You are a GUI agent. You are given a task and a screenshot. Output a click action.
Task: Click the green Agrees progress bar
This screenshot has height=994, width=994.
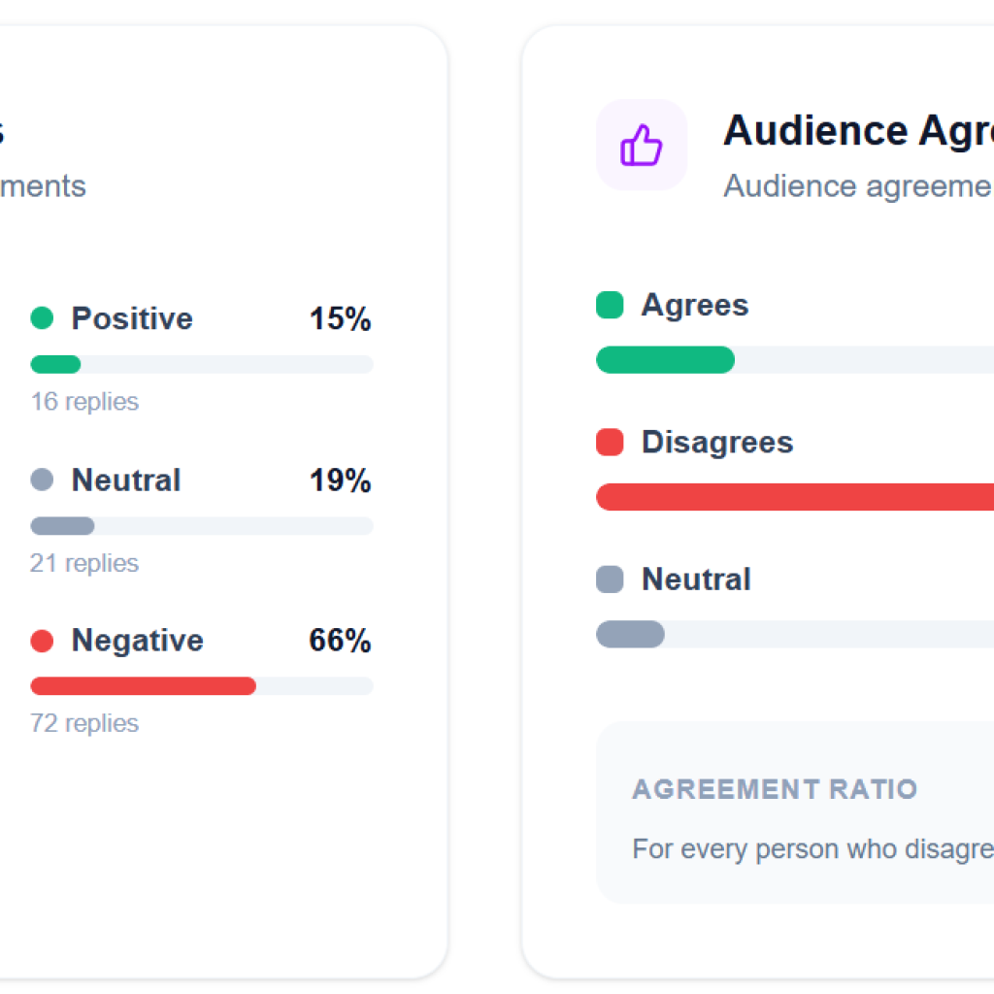[795, 359]
